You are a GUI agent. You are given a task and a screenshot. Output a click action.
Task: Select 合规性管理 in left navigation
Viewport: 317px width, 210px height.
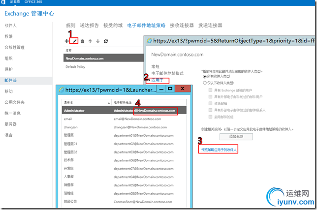15,47
